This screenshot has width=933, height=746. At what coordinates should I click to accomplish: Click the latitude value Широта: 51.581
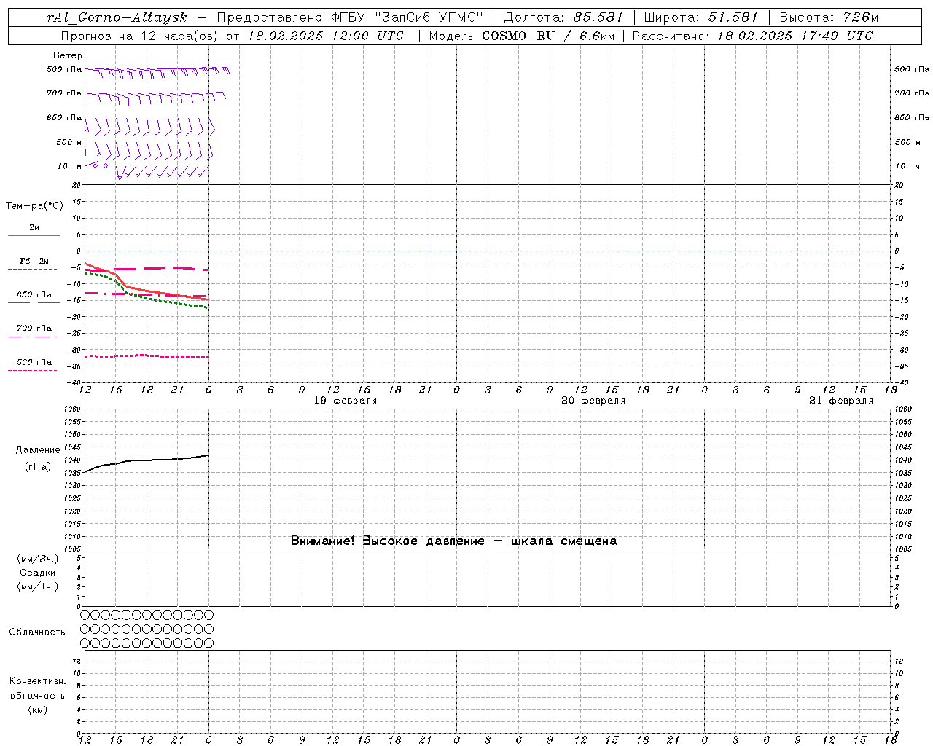tap(701, 17)
